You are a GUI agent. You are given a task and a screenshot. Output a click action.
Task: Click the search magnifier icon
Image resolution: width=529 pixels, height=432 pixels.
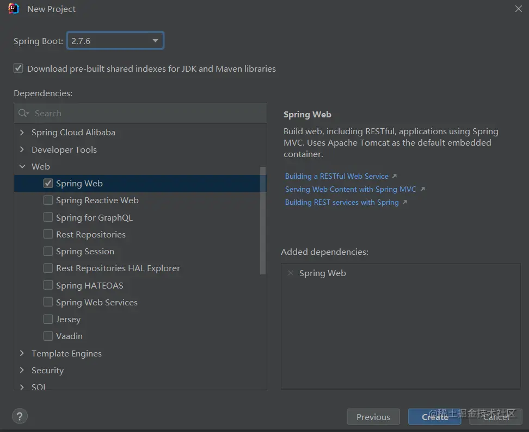(23, 113)
